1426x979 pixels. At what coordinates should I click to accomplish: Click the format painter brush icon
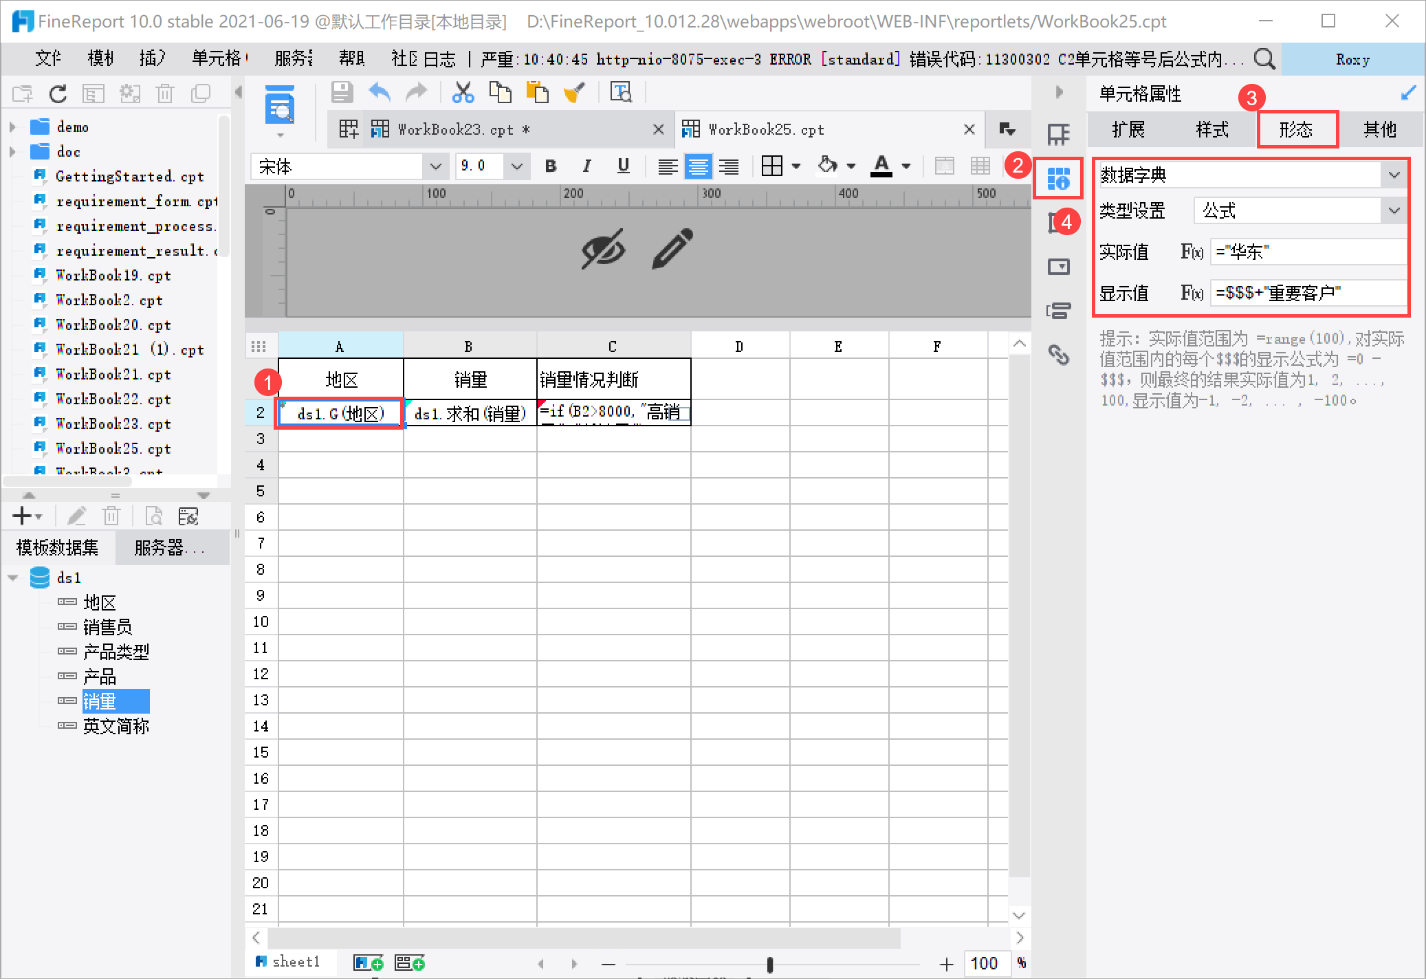tap(574, 92)
